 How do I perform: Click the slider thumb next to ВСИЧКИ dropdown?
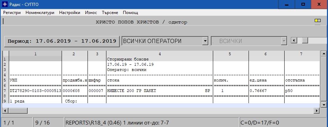pos(305,41)
